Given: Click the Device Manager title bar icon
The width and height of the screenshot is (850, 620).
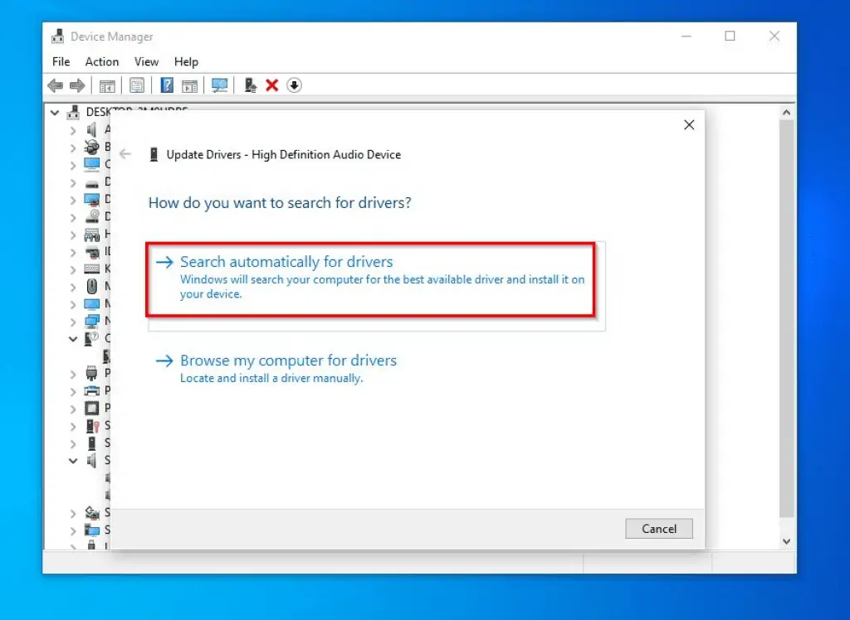Looking at the screenshot, I should (58, 36).
